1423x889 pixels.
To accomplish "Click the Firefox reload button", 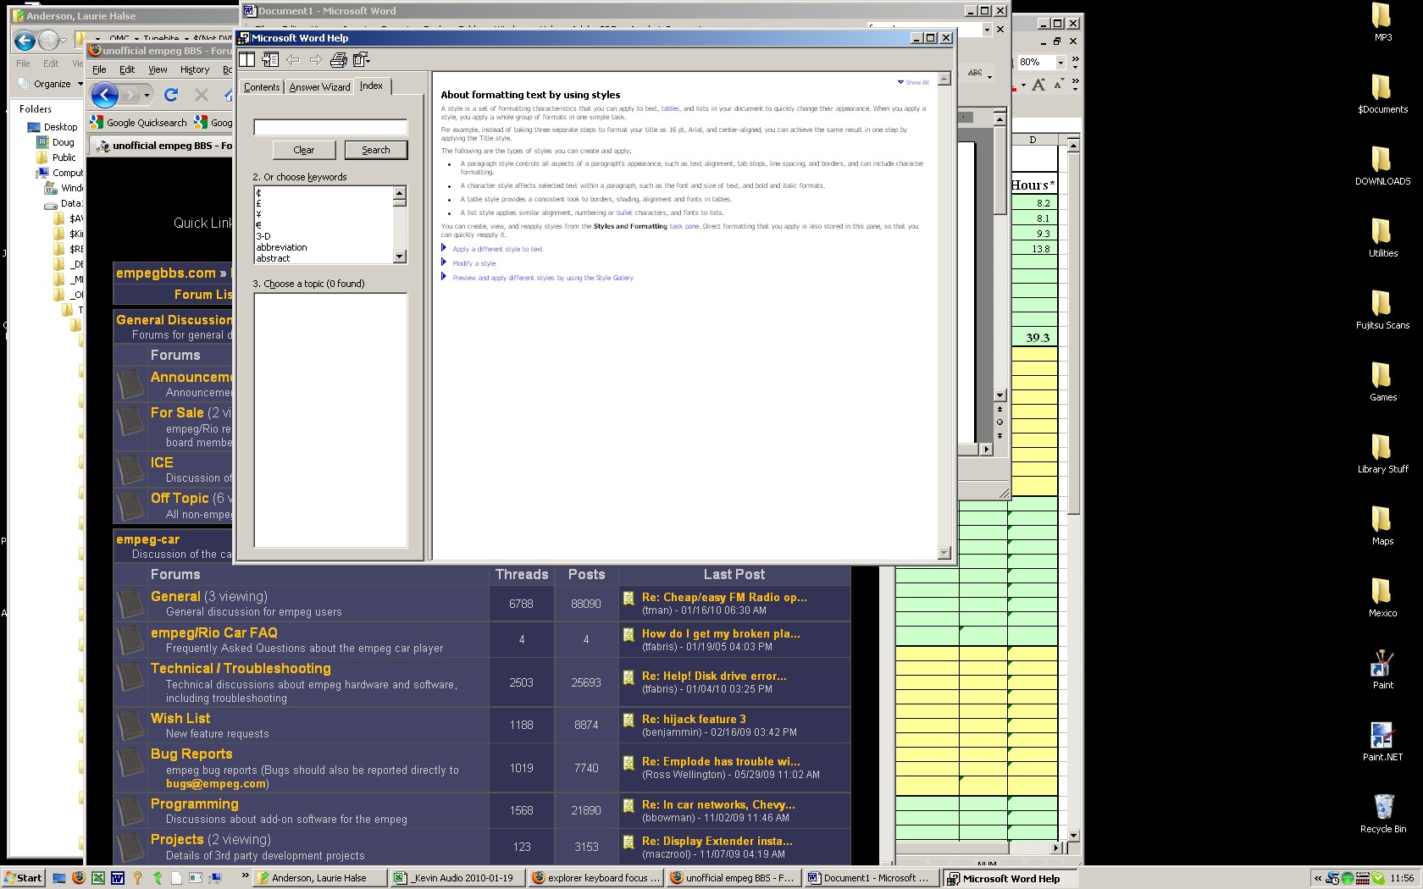I will coord(171,95).
